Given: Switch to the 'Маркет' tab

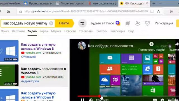Looking at the screenshot, I should (x=56, y=31).
